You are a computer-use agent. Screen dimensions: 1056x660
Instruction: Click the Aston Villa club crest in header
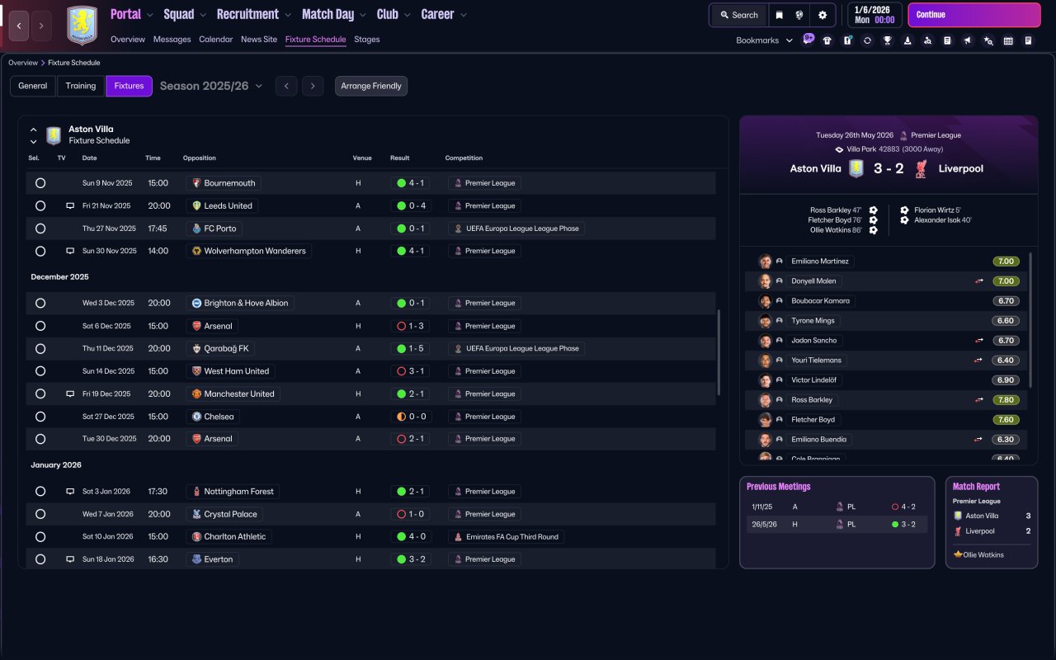(82, 26)
